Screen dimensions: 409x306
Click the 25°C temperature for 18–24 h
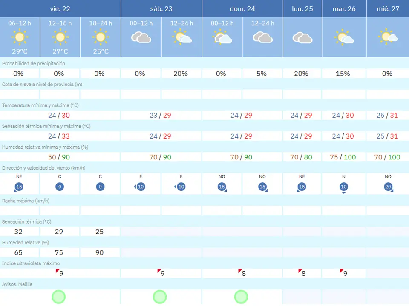tap(101, 51)
